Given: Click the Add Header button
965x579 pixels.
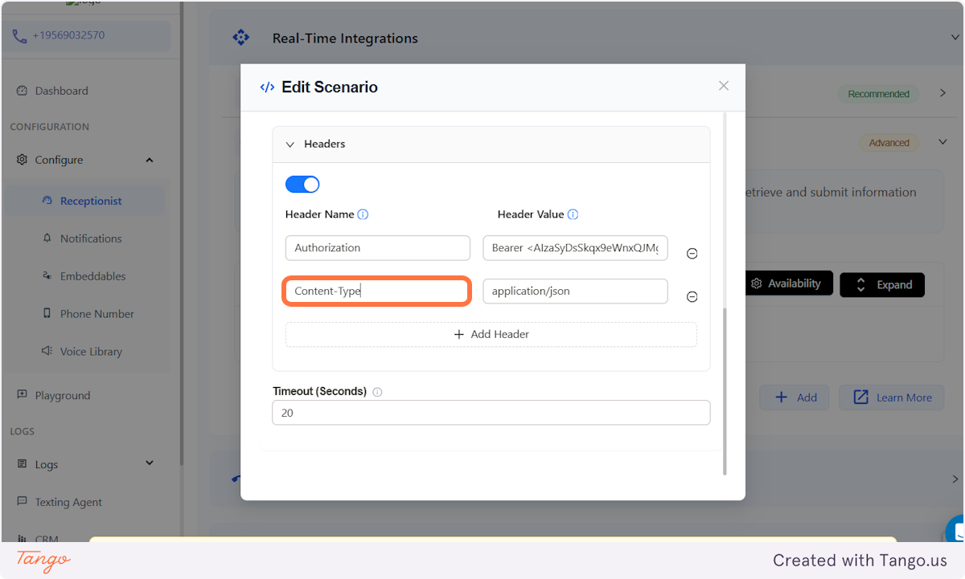Looking at the screenshot, I should [491, 334].
